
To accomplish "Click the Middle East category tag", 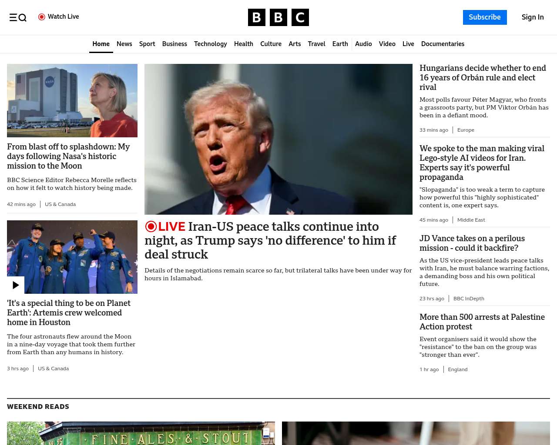I will coord(471,220).
